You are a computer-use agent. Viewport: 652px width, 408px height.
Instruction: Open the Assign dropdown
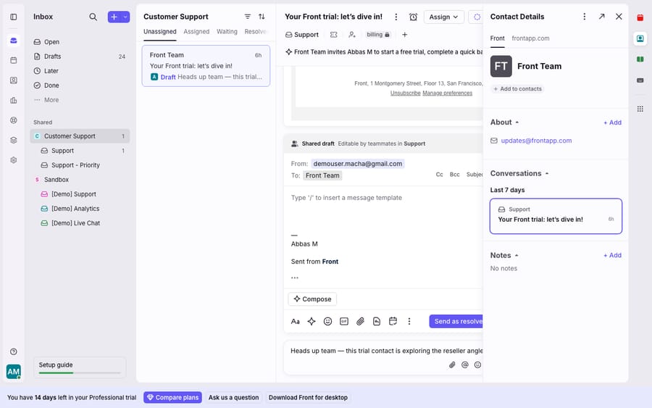443,17
